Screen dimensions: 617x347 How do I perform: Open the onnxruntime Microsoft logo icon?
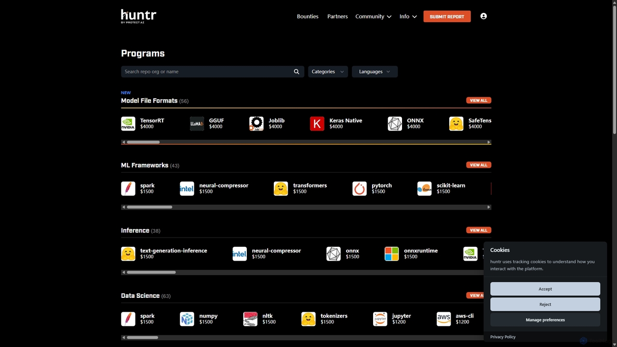(392, 254)
